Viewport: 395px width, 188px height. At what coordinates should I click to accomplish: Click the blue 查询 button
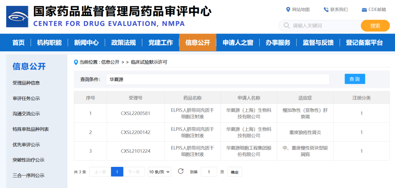click(x=355, y=79)
